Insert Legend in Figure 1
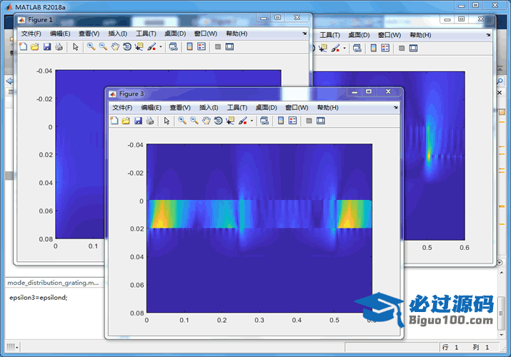511x357 pixels. [x=202, y=47]
